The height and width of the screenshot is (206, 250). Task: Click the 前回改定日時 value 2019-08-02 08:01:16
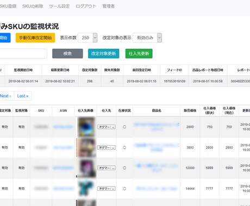tap(141, 81)
